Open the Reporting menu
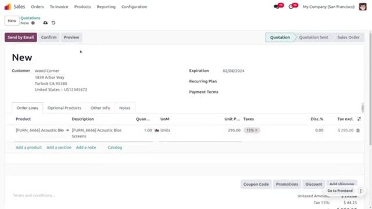The image size is (372, 209). [106, 6]
